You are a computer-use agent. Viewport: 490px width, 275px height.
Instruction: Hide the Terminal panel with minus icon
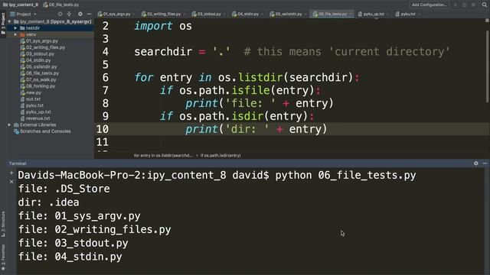485,163
